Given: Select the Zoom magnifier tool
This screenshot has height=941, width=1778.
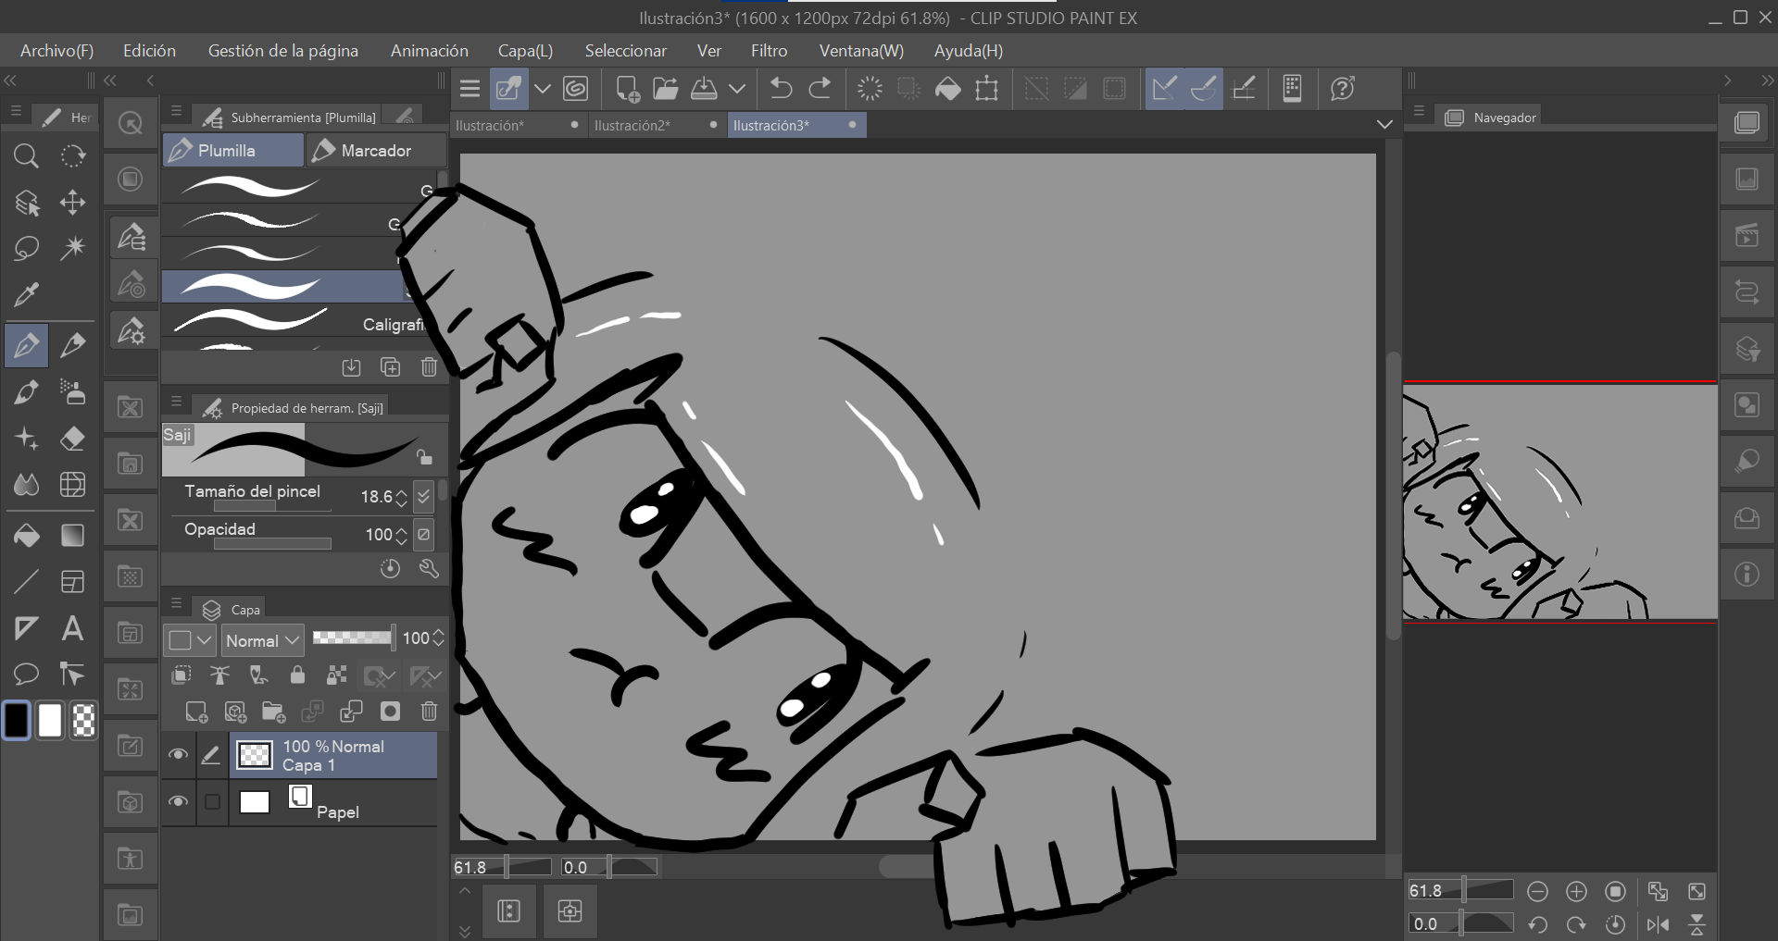Looking at the screenshot, I should coord(26,155).
